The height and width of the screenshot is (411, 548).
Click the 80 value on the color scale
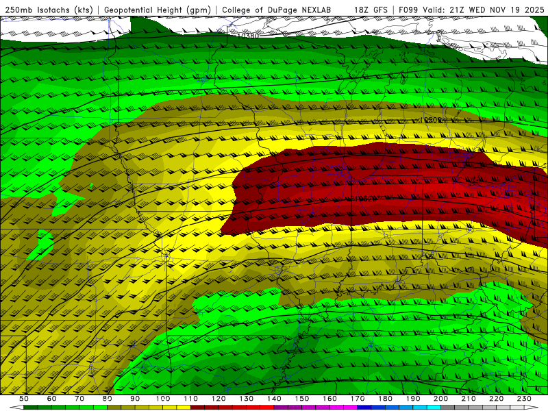click(x=108, y=399)
